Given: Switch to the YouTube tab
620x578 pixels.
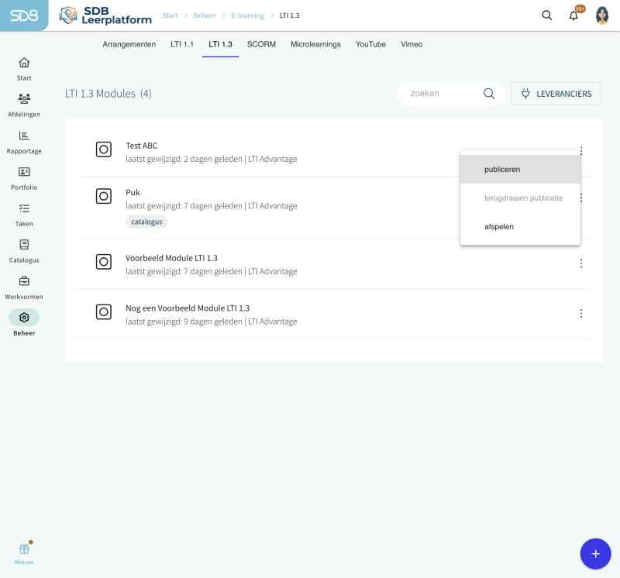Looking at the screenshot, I should point(370,44).
